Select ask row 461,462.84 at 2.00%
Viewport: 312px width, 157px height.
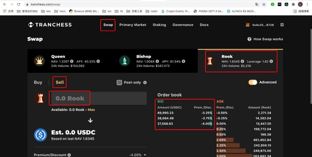pyautogui.click(x=244, y=140)
